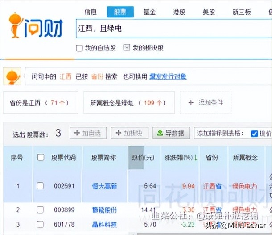272x235 pixels.
Task: Switch to the 美股 tab
Action: pos(209,12)
